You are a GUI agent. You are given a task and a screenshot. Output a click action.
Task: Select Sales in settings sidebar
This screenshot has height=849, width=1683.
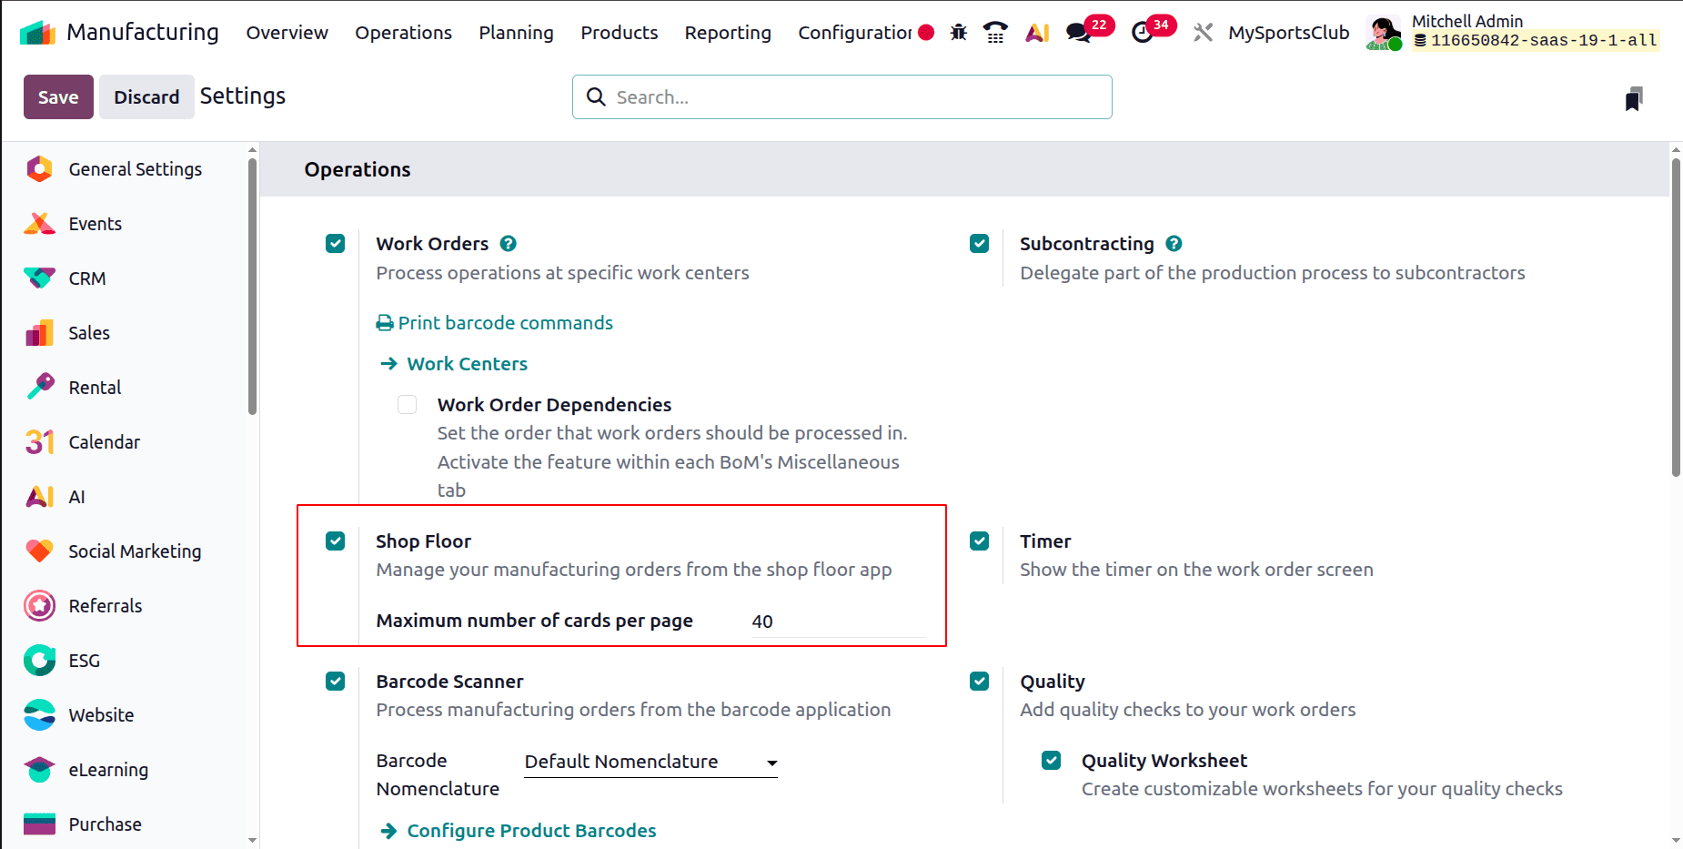(x=126, y=333)
